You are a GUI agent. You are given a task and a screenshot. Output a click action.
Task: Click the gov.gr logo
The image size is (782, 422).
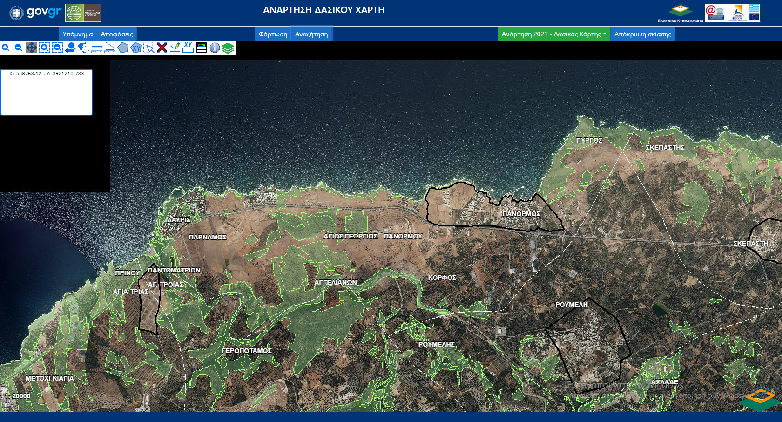pyautogui.click(x=35, y=13)
